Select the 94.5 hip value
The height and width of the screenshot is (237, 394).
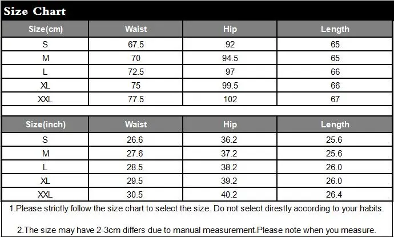pyautogui.click(x=230, y=58)
